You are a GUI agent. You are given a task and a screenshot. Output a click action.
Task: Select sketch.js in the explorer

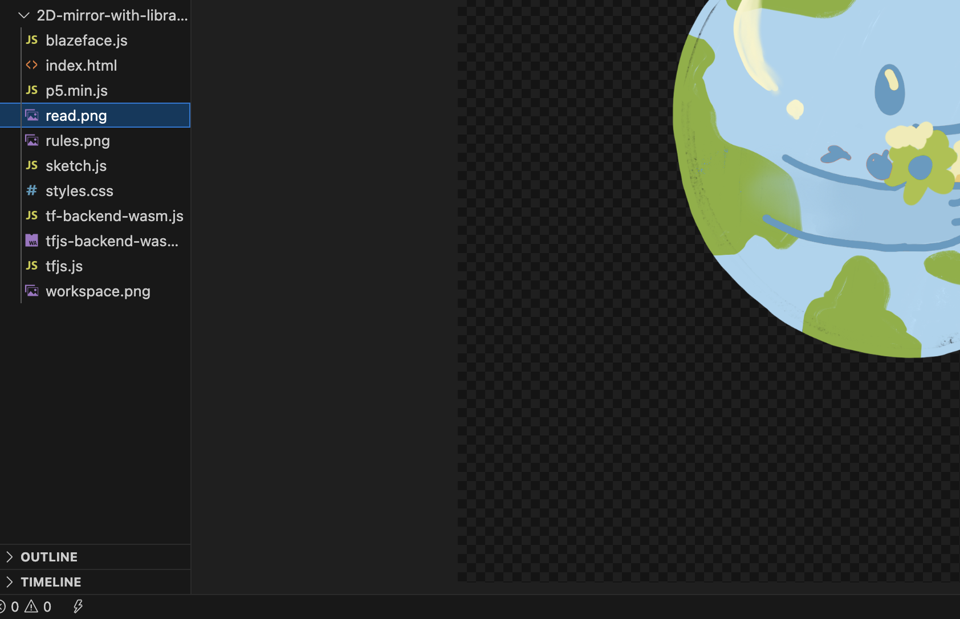pos(76,165)
